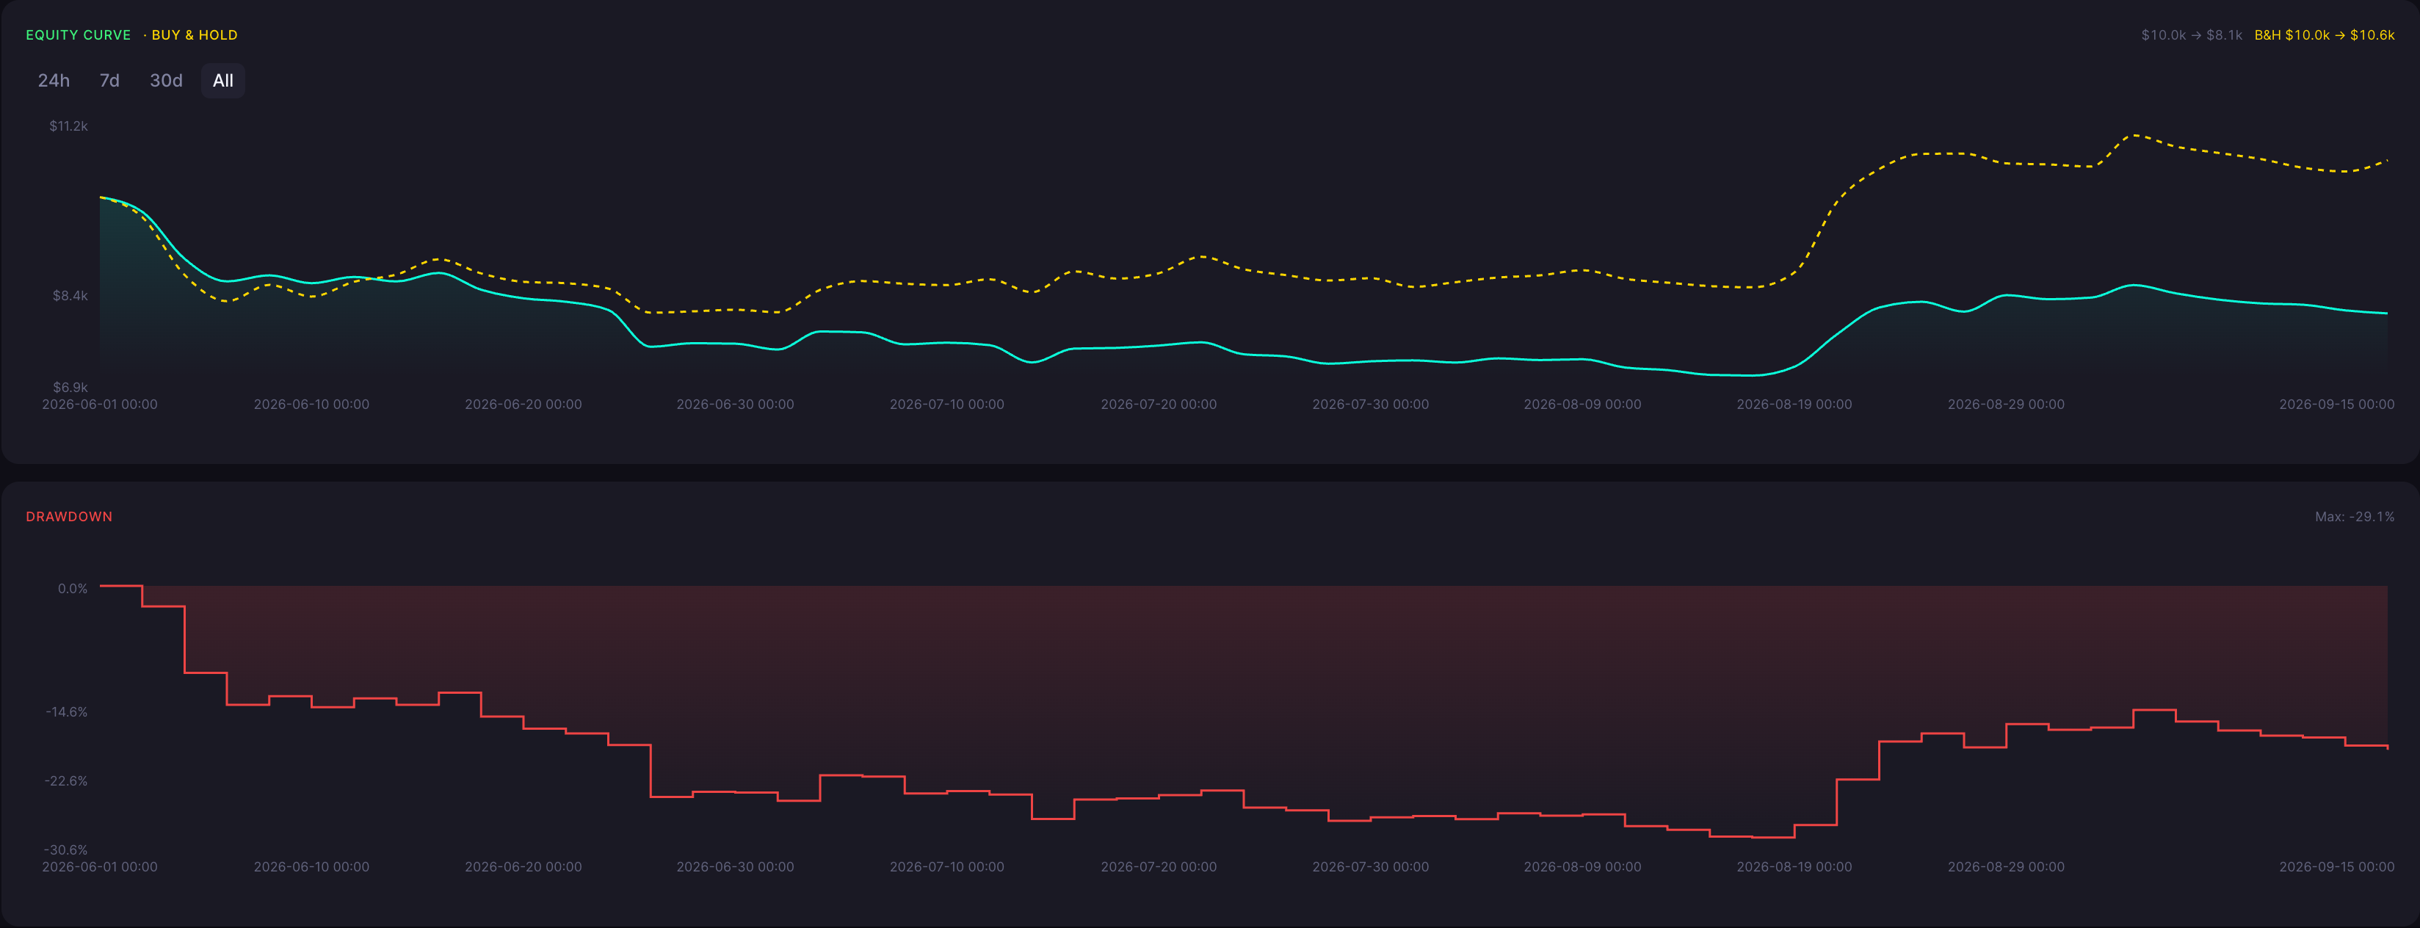Viewport: 2420px width, 928px height.
Task: Click the Max: -29.1% drawdown value
Action: pyautogui.click(x=2354, y=517)
